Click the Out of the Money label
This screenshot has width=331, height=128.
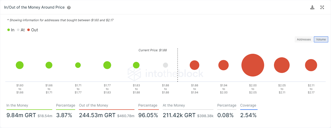93,105
